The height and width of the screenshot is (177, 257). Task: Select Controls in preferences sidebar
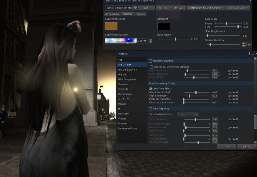pyautogui.click(x=132, y=89)
